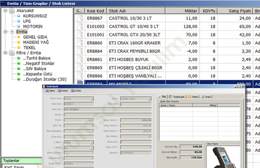Screen dimensions: 260x168
Task: Sort by the Stok Adı column header
Action: (x=136, y=11)
